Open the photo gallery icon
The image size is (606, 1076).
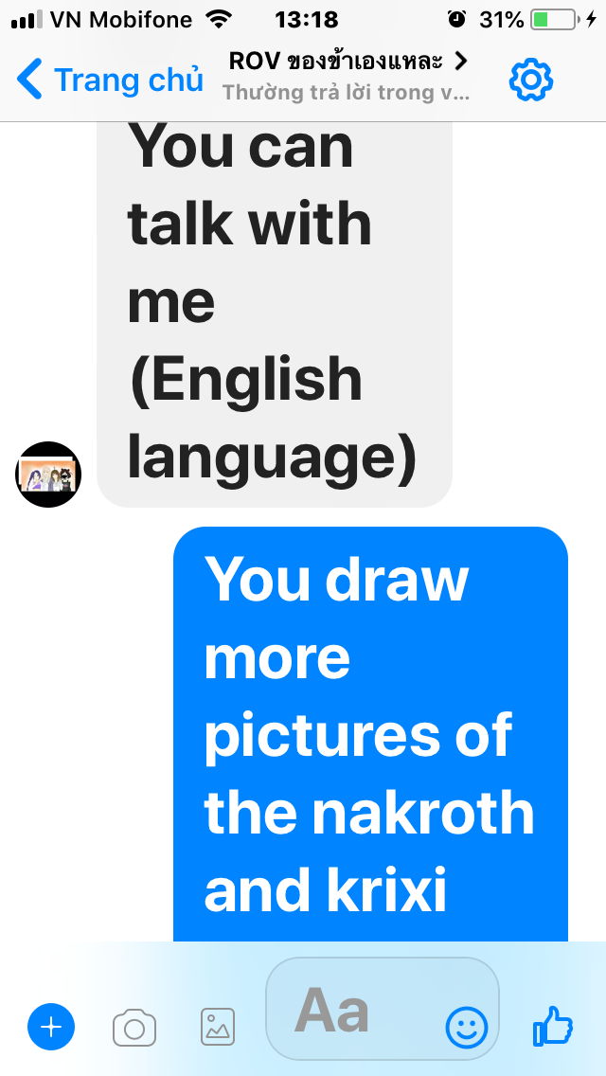pyautogui.click(x=218, y=1027)
